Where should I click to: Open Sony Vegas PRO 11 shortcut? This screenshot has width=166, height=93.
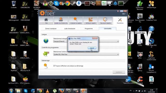pyautogui.click(x=151, y=43)
